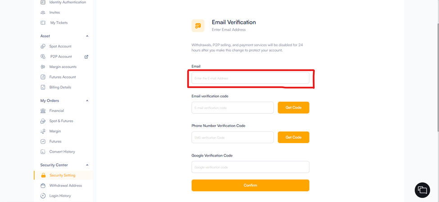Click the Financial bank icon
The image size is (439, 202).
pos(43,111)
